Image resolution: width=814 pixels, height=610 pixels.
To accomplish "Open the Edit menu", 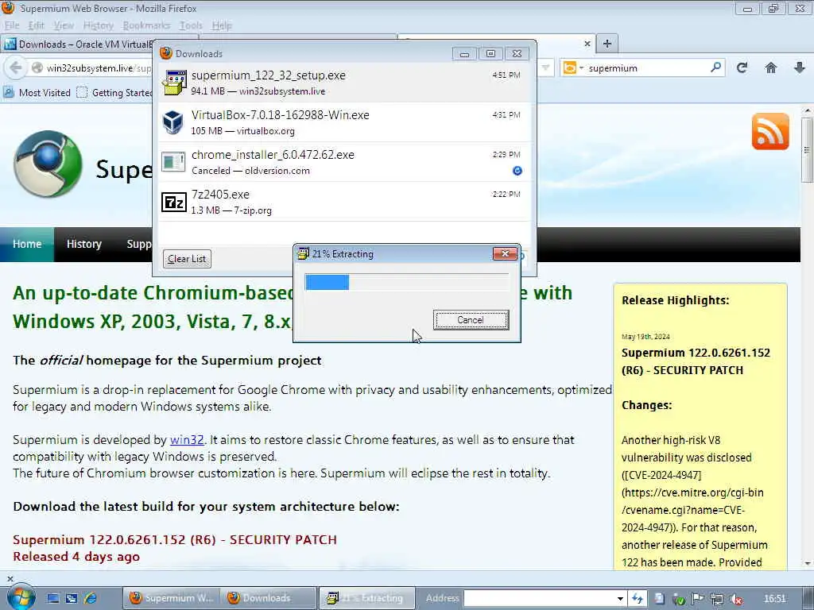I will coord(36,25).
